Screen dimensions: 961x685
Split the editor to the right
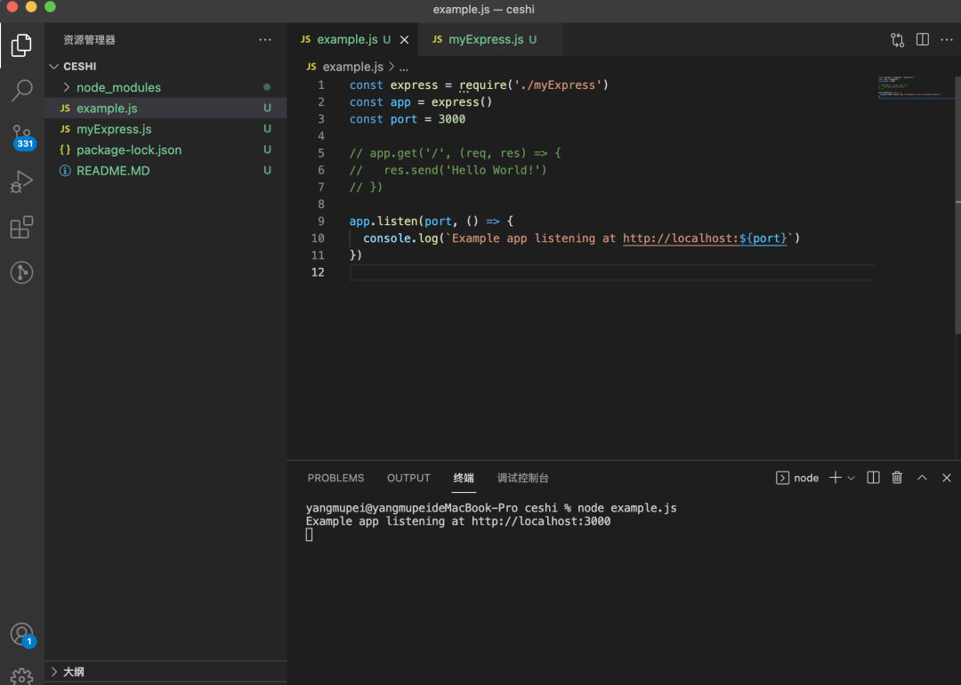(x=923, y=40)
